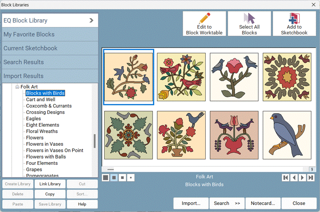Switch to largest block display size
This screenshot has height=212, width=320.
click(106, 178)
